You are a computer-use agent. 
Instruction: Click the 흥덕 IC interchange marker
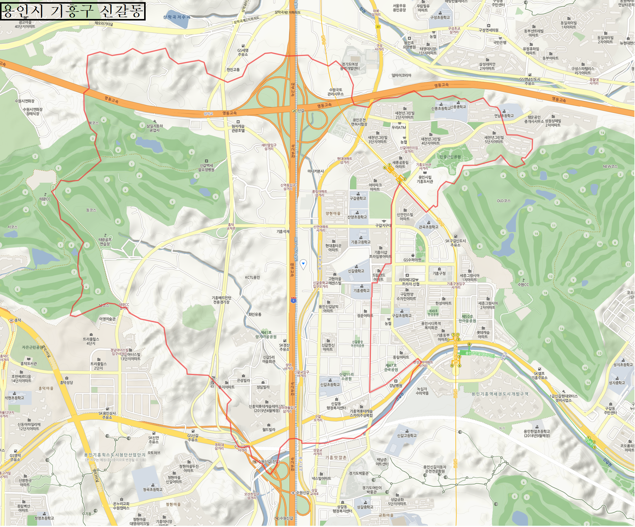(x=11, y=320)
